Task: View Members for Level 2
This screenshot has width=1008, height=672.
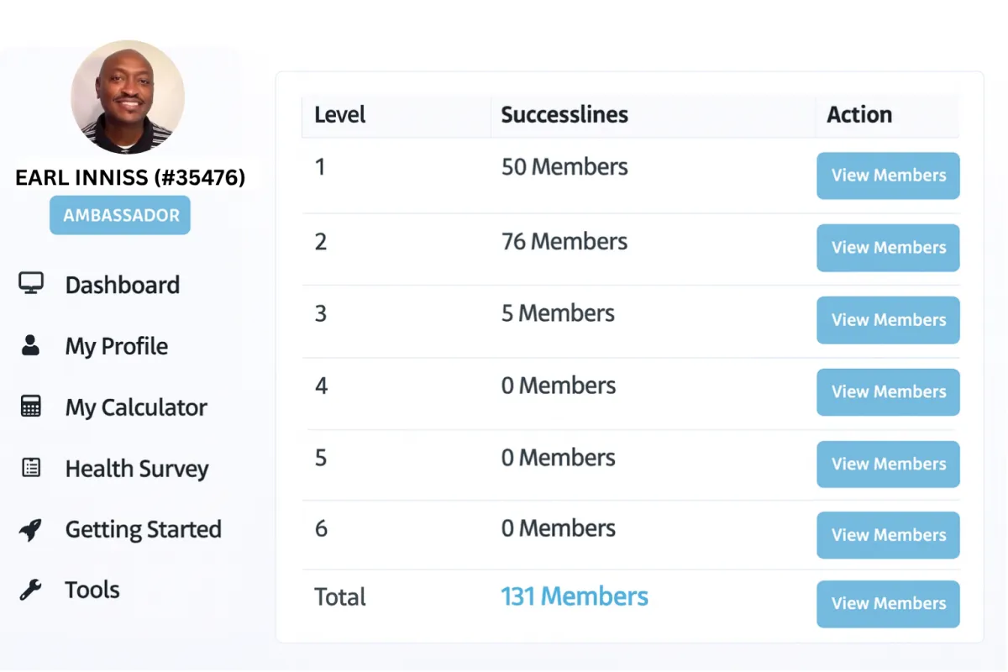Action: click(888, 248)
